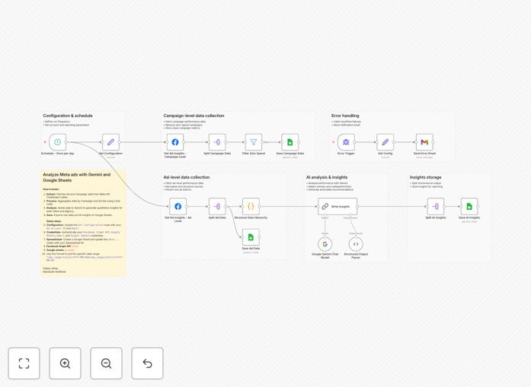Click the Error Trigger bug node
Screen dimensions: 531x387
pos(346,142)
